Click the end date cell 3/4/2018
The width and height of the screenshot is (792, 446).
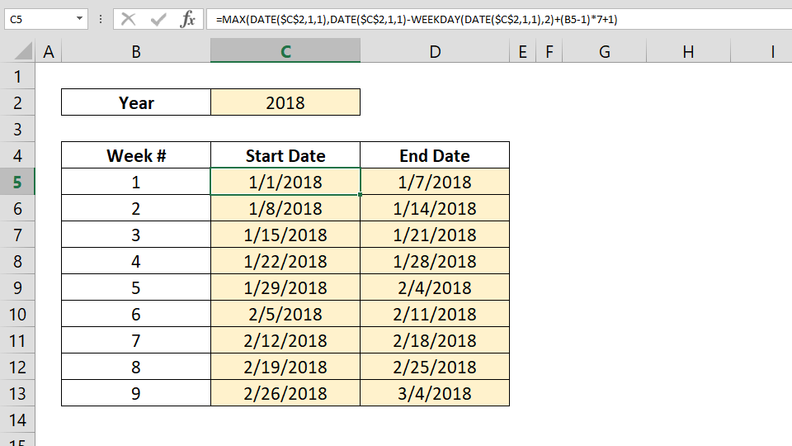[x=435, y=393]
